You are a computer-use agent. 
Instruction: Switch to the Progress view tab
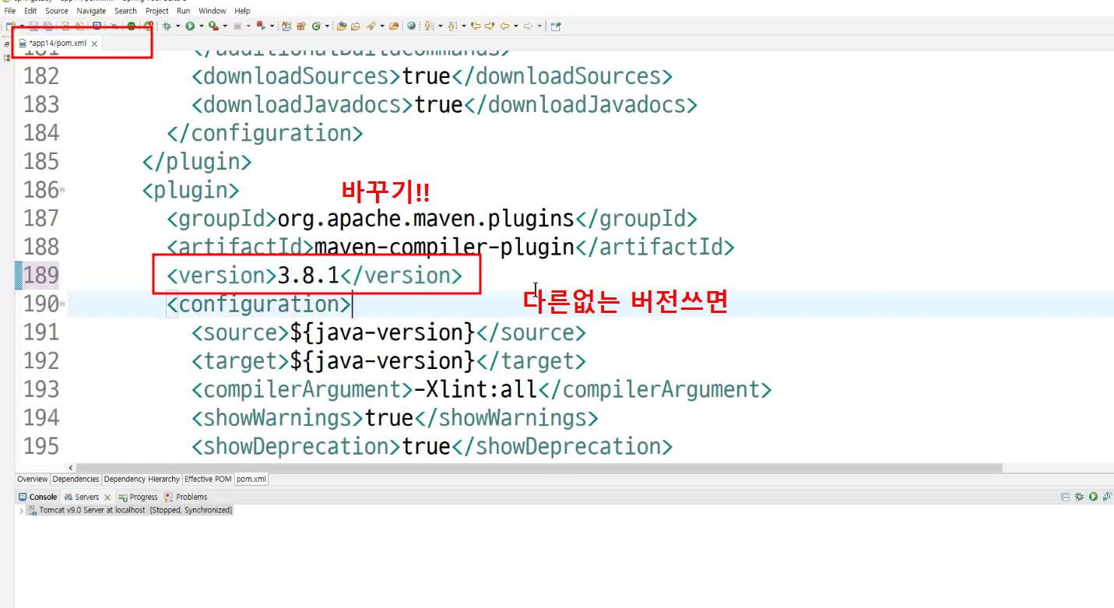[x=139, y=497]
